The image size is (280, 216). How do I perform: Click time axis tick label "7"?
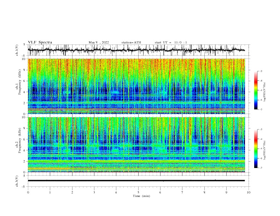coord(182,192)
